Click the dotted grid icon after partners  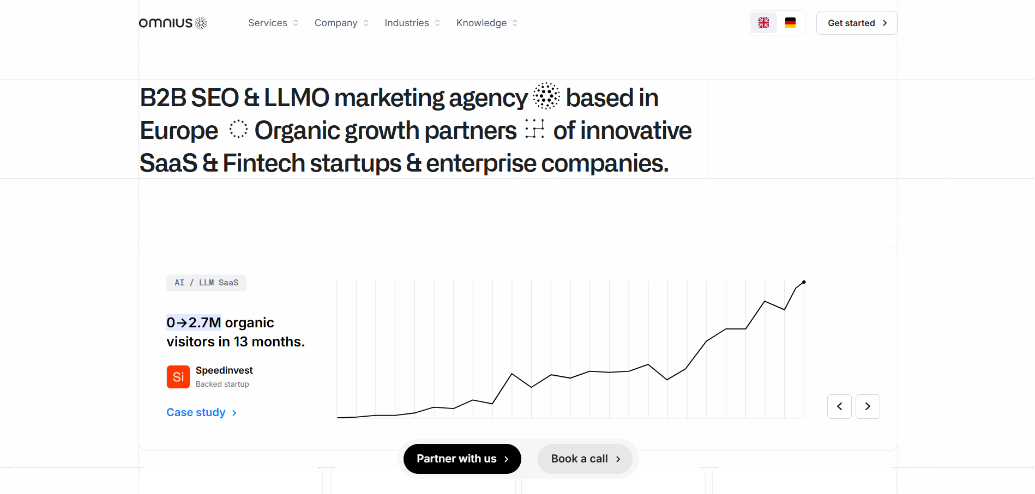point(534,129)
